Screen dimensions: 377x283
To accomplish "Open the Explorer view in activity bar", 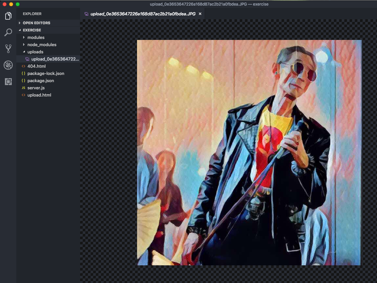I will click(x=8, y=16).
